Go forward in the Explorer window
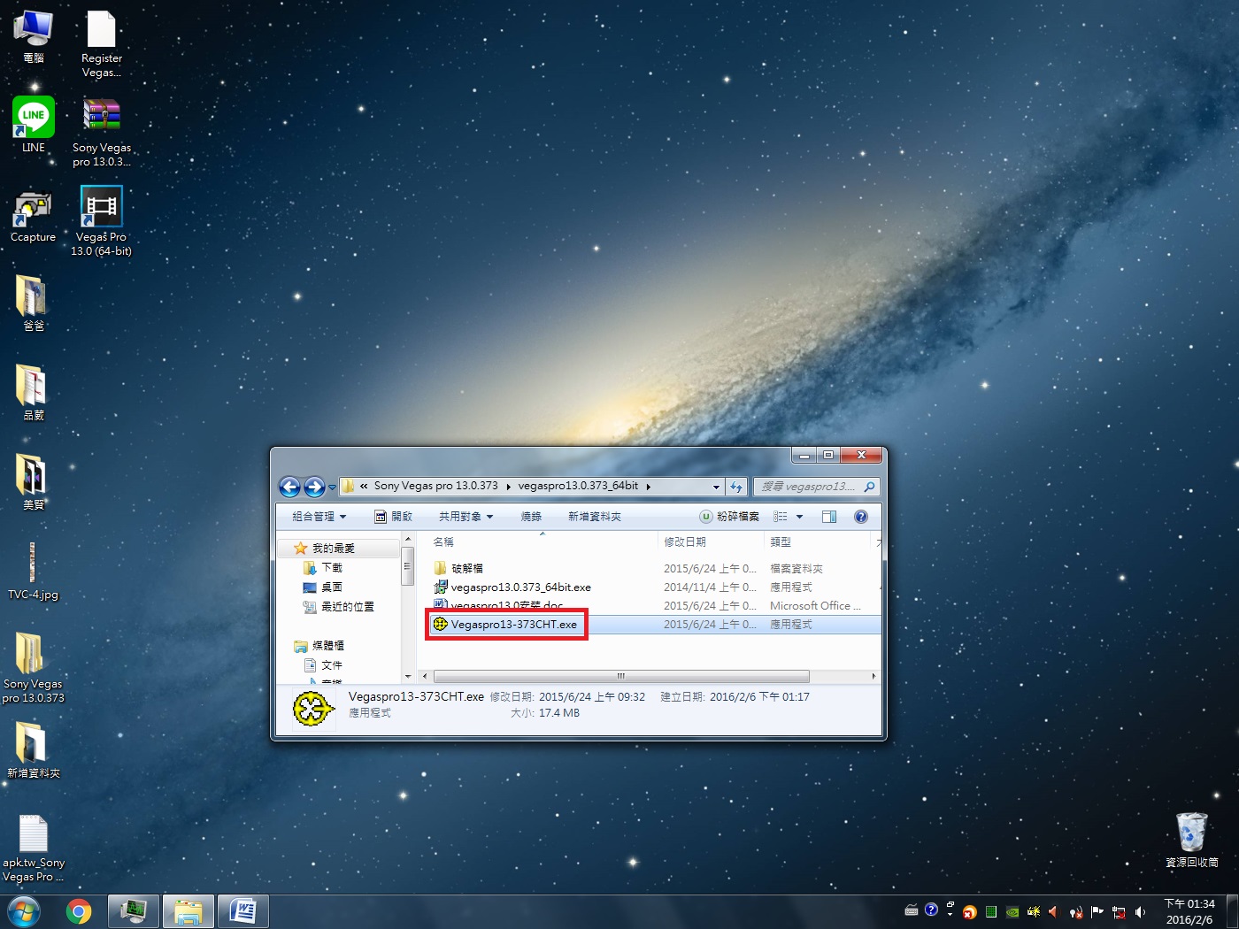 click(x=314, y=487)
